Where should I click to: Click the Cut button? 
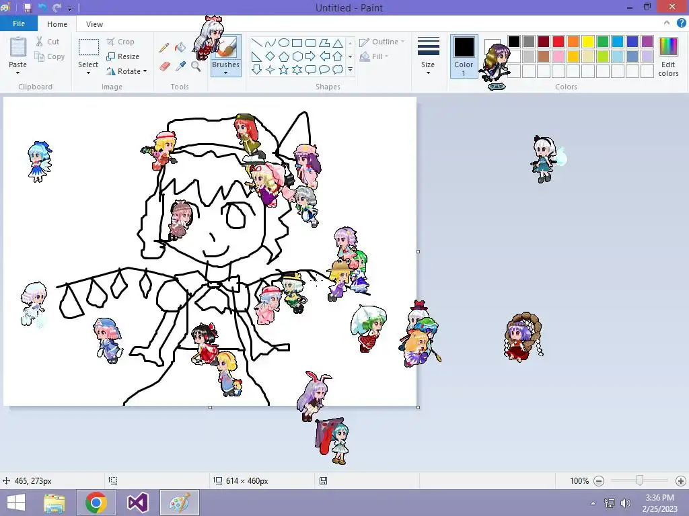pyautogui.click(x=48, y=42)
